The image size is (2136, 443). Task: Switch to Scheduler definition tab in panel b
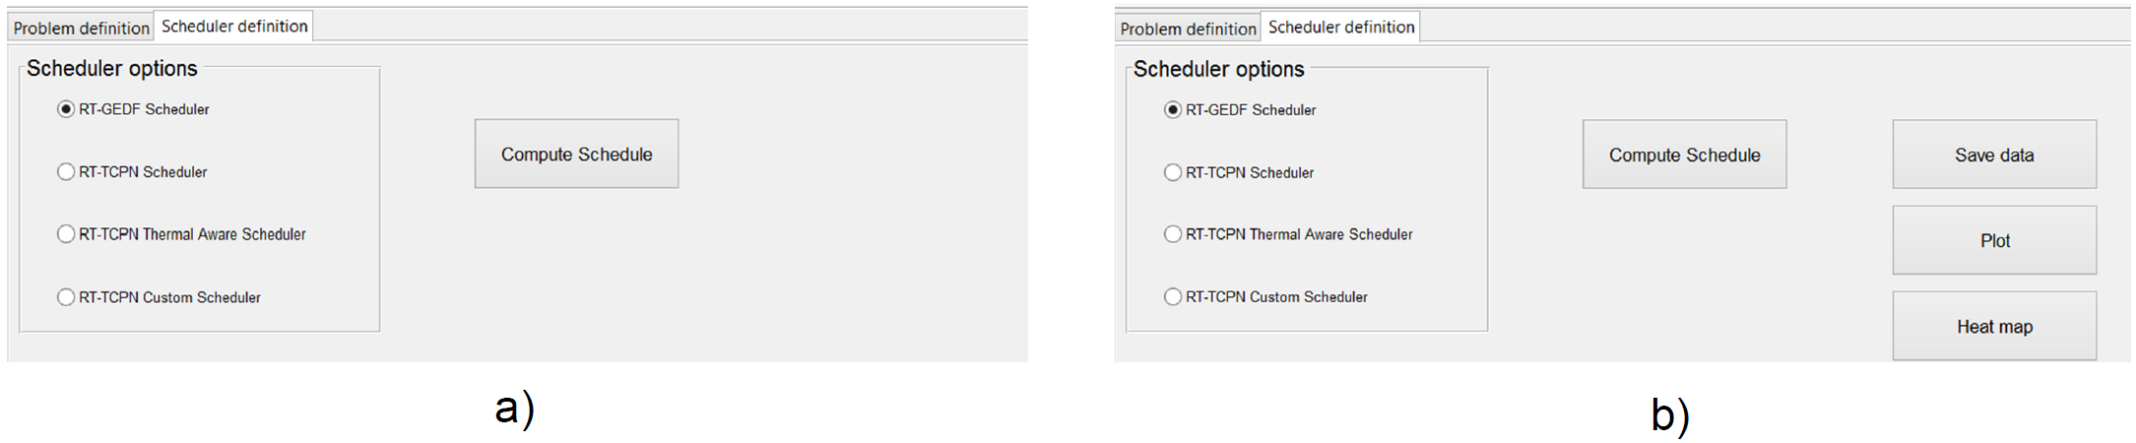coord(1341,28)
